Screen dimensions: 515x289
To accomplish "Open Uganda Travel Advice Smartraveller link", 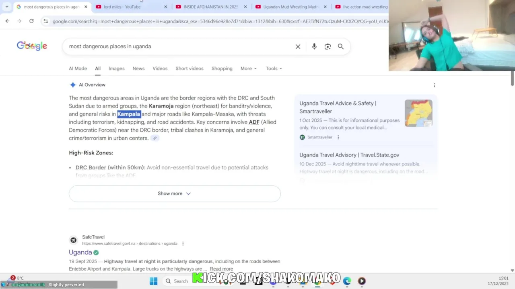I will click(338, 107).
